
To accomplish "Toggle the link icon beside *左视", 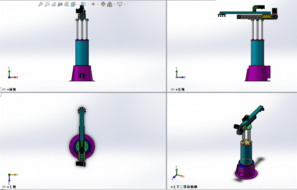I will point(172,90).
